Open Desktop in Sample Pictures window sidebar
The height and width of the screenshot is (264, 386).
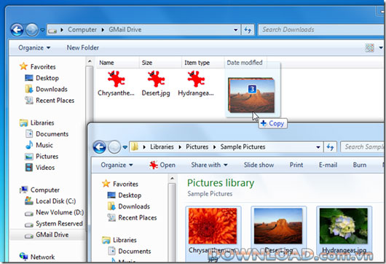tap(125, 195)
